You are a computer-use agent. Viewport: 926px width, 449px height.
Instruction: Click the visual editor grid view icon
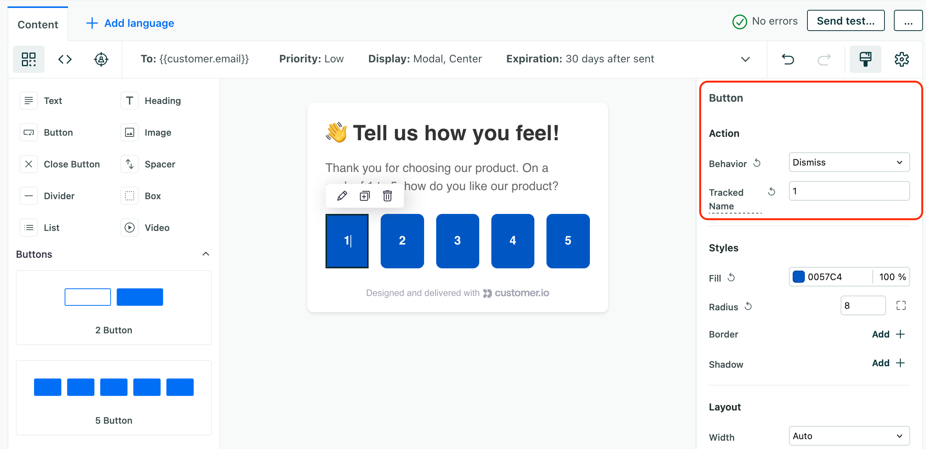29,59
